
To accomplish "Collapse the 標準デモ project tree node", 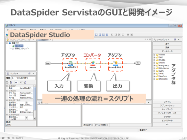I will [7, 43].
